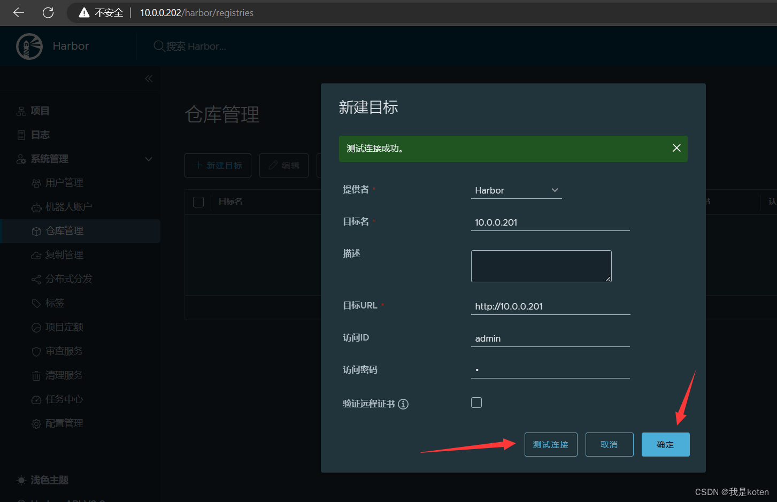
Task: Collapse the sidebar with the double-arrow control
Action: (x=148, y=78)
